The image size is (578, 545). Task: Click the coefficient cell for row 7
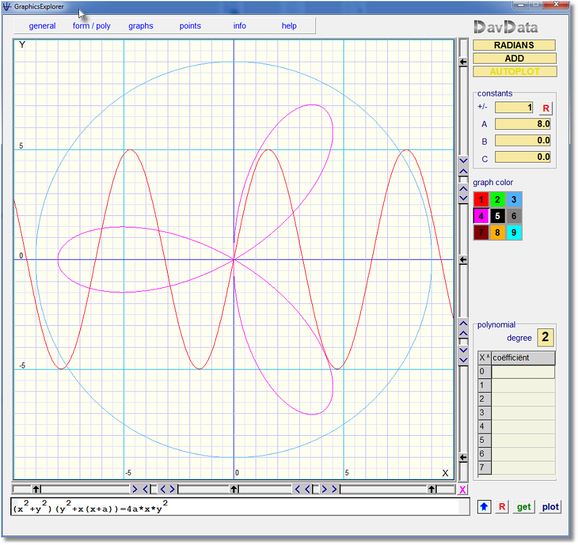pyautogui.click(x=523, y=467)
